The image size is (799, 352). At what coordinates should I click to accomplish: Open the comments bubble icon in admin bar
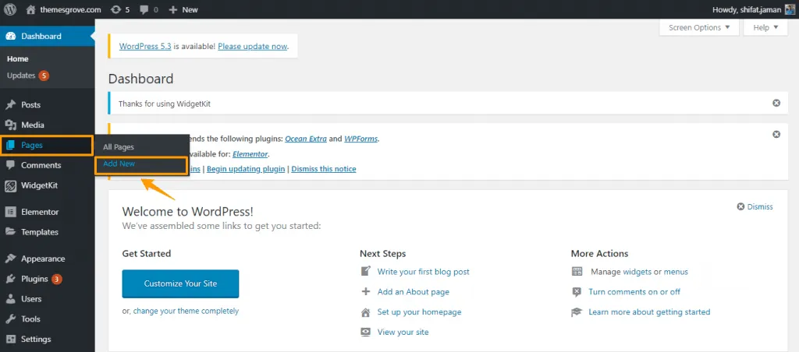(x=143, y=9)
